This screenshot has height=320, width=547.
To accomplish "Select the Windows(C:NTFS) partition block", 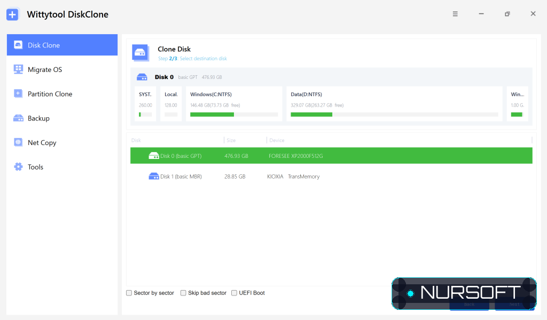I will 234,104.
